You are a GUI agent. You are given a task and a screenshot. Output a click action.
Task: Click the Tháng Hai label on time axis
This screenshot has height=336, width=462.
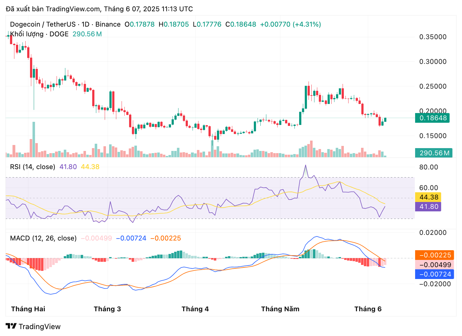coord(28,309)
